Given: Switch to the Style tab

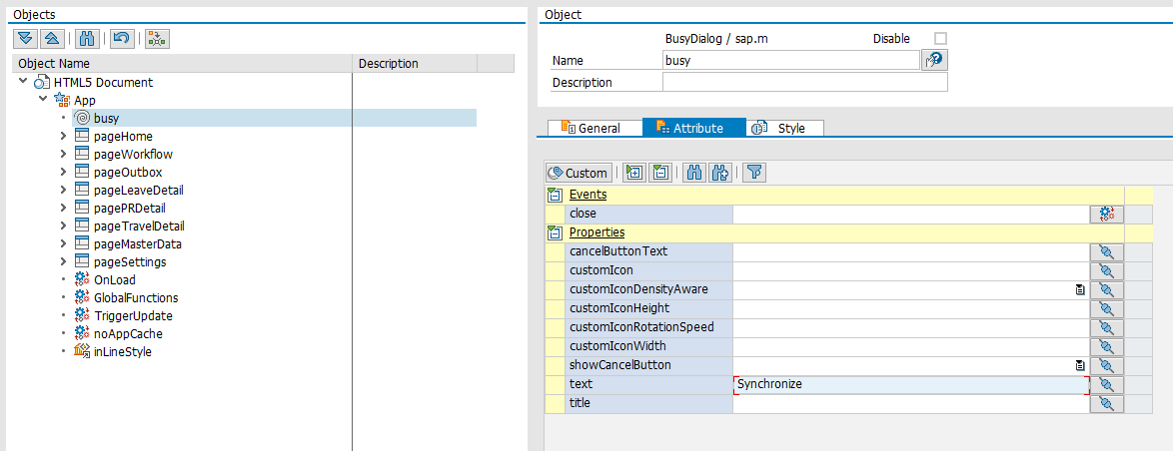Looking at the screenshot, I should click(x=783, y=128).
